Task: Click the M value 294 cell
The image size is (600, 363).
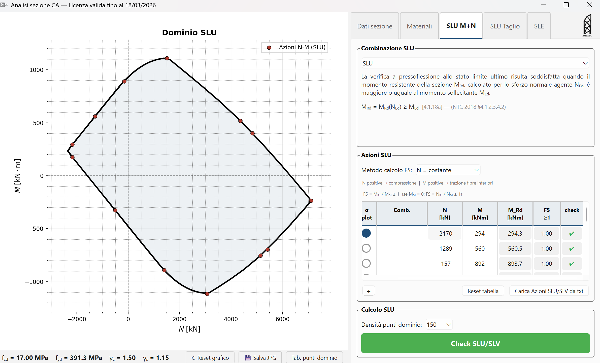Action: 480,233
